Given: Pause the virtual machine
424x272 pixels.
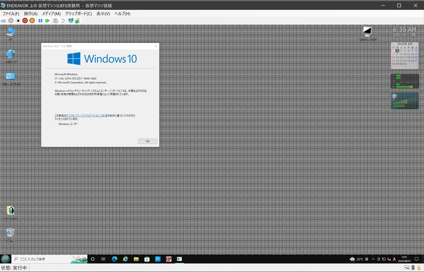Looking at the screenshot, I should [40, 21].
